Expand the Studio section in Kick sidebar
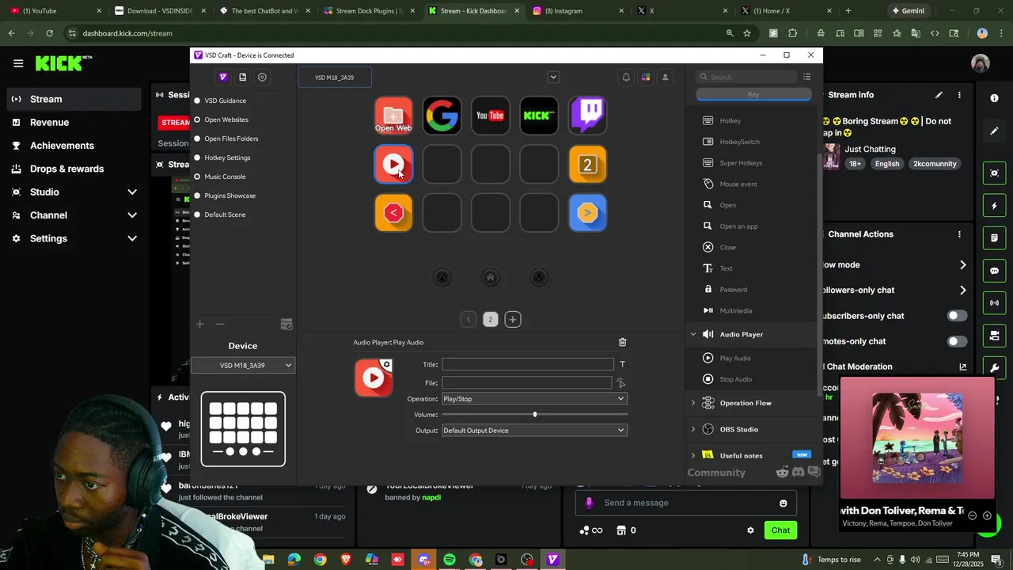This screenshot has width=1013, height=570. point(132,192)
